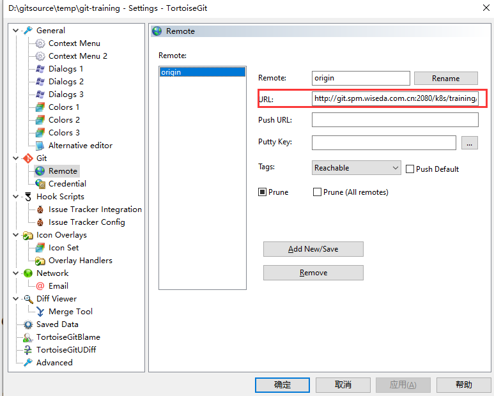The width and height of the screenshot is (494, 396).
Task: Click the Remote name input field
Action: click(360, 78)
